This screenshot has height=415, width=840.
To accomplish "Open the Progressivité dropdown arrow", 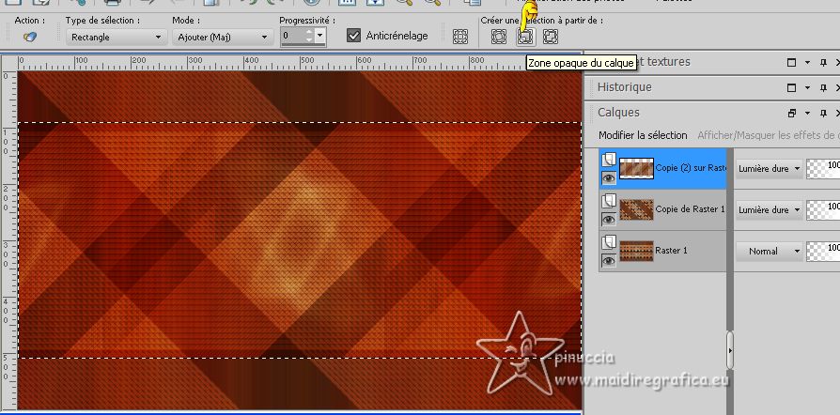I will coord(319,36).
